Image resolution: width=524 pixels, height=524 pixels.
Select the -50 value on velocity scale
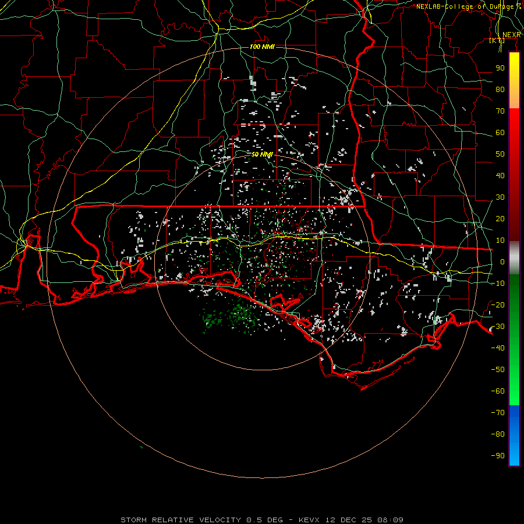[498, 369]
